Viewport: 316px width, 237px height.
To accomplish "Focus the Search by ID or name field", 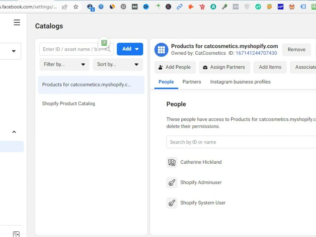I will 241,142.
